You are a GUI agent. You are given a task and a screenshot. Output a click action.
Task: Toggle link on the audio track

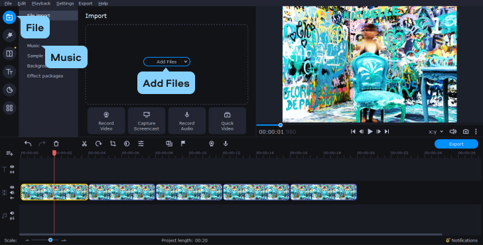[12, 219]
